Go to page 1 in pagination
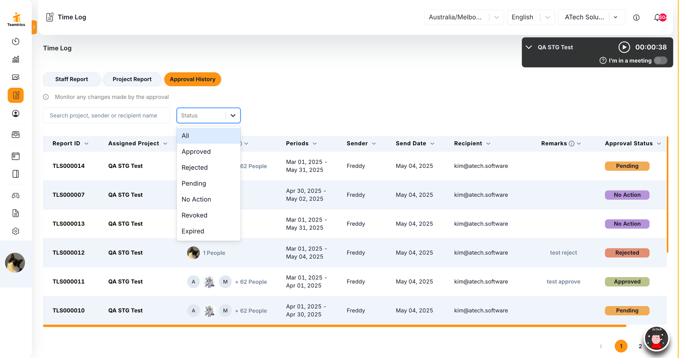679x358 pixels. coord(621,346)
